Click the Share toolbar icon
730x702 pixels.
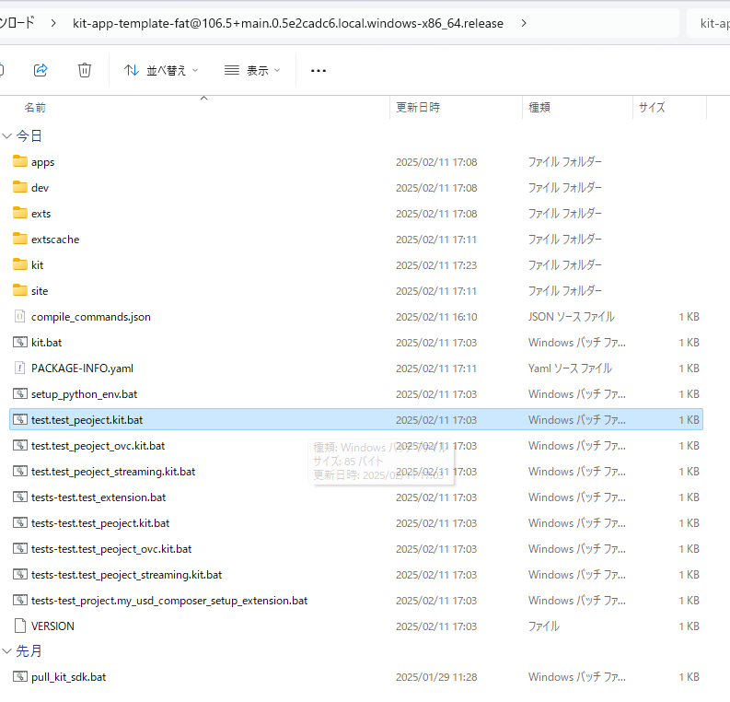[41, 70]
